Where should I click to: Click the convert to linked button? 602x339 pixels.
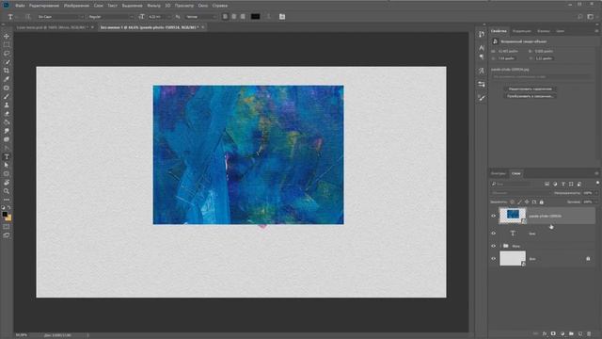tap(530, 96)
